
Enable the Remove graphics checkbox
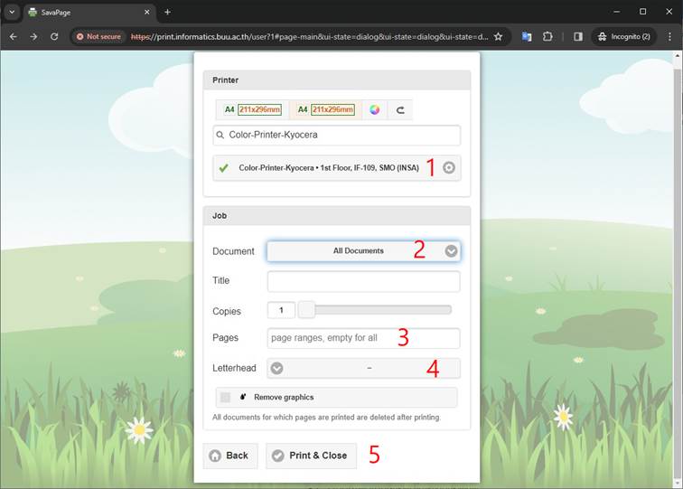(x=226, y=397)
